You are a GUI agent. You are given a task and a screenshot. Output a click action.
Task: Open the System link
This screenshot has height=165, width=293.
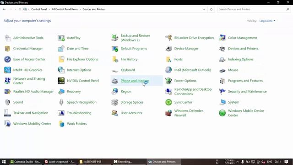click(x=233, y=102)
